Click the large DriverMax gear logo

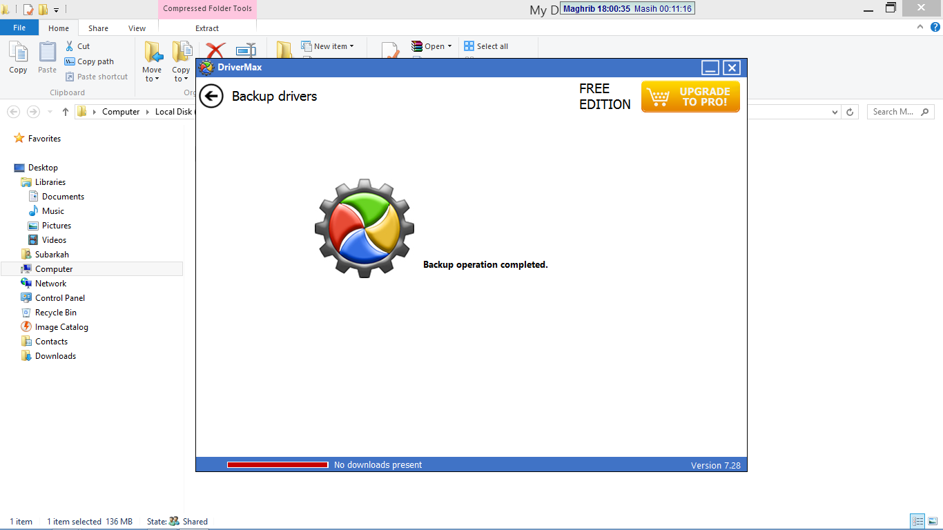pyautogui.click(x=364, y=228)
